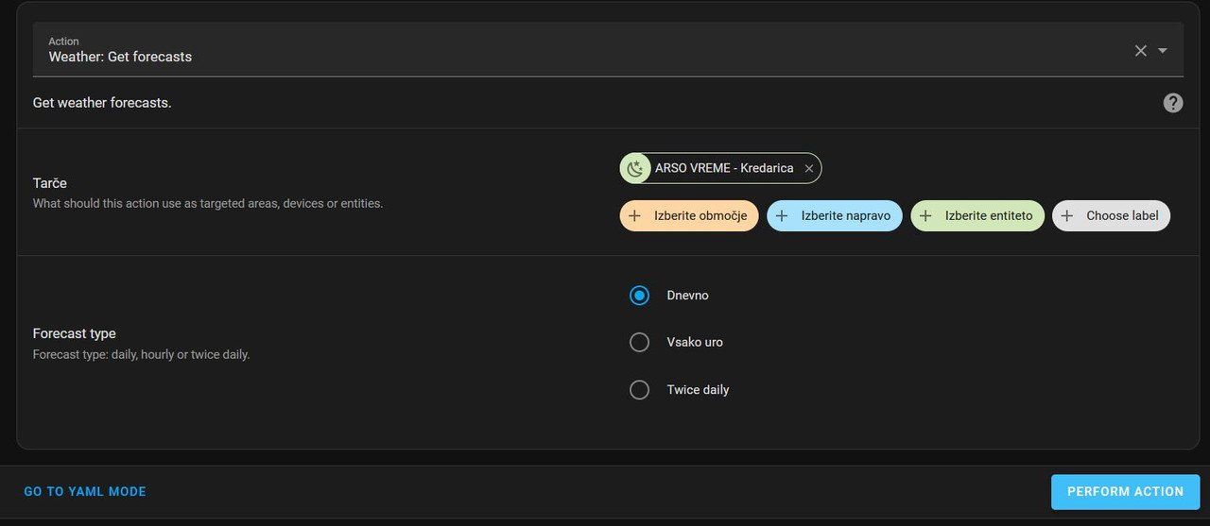Click the Izberite entiteto chip text

point(989,215)
